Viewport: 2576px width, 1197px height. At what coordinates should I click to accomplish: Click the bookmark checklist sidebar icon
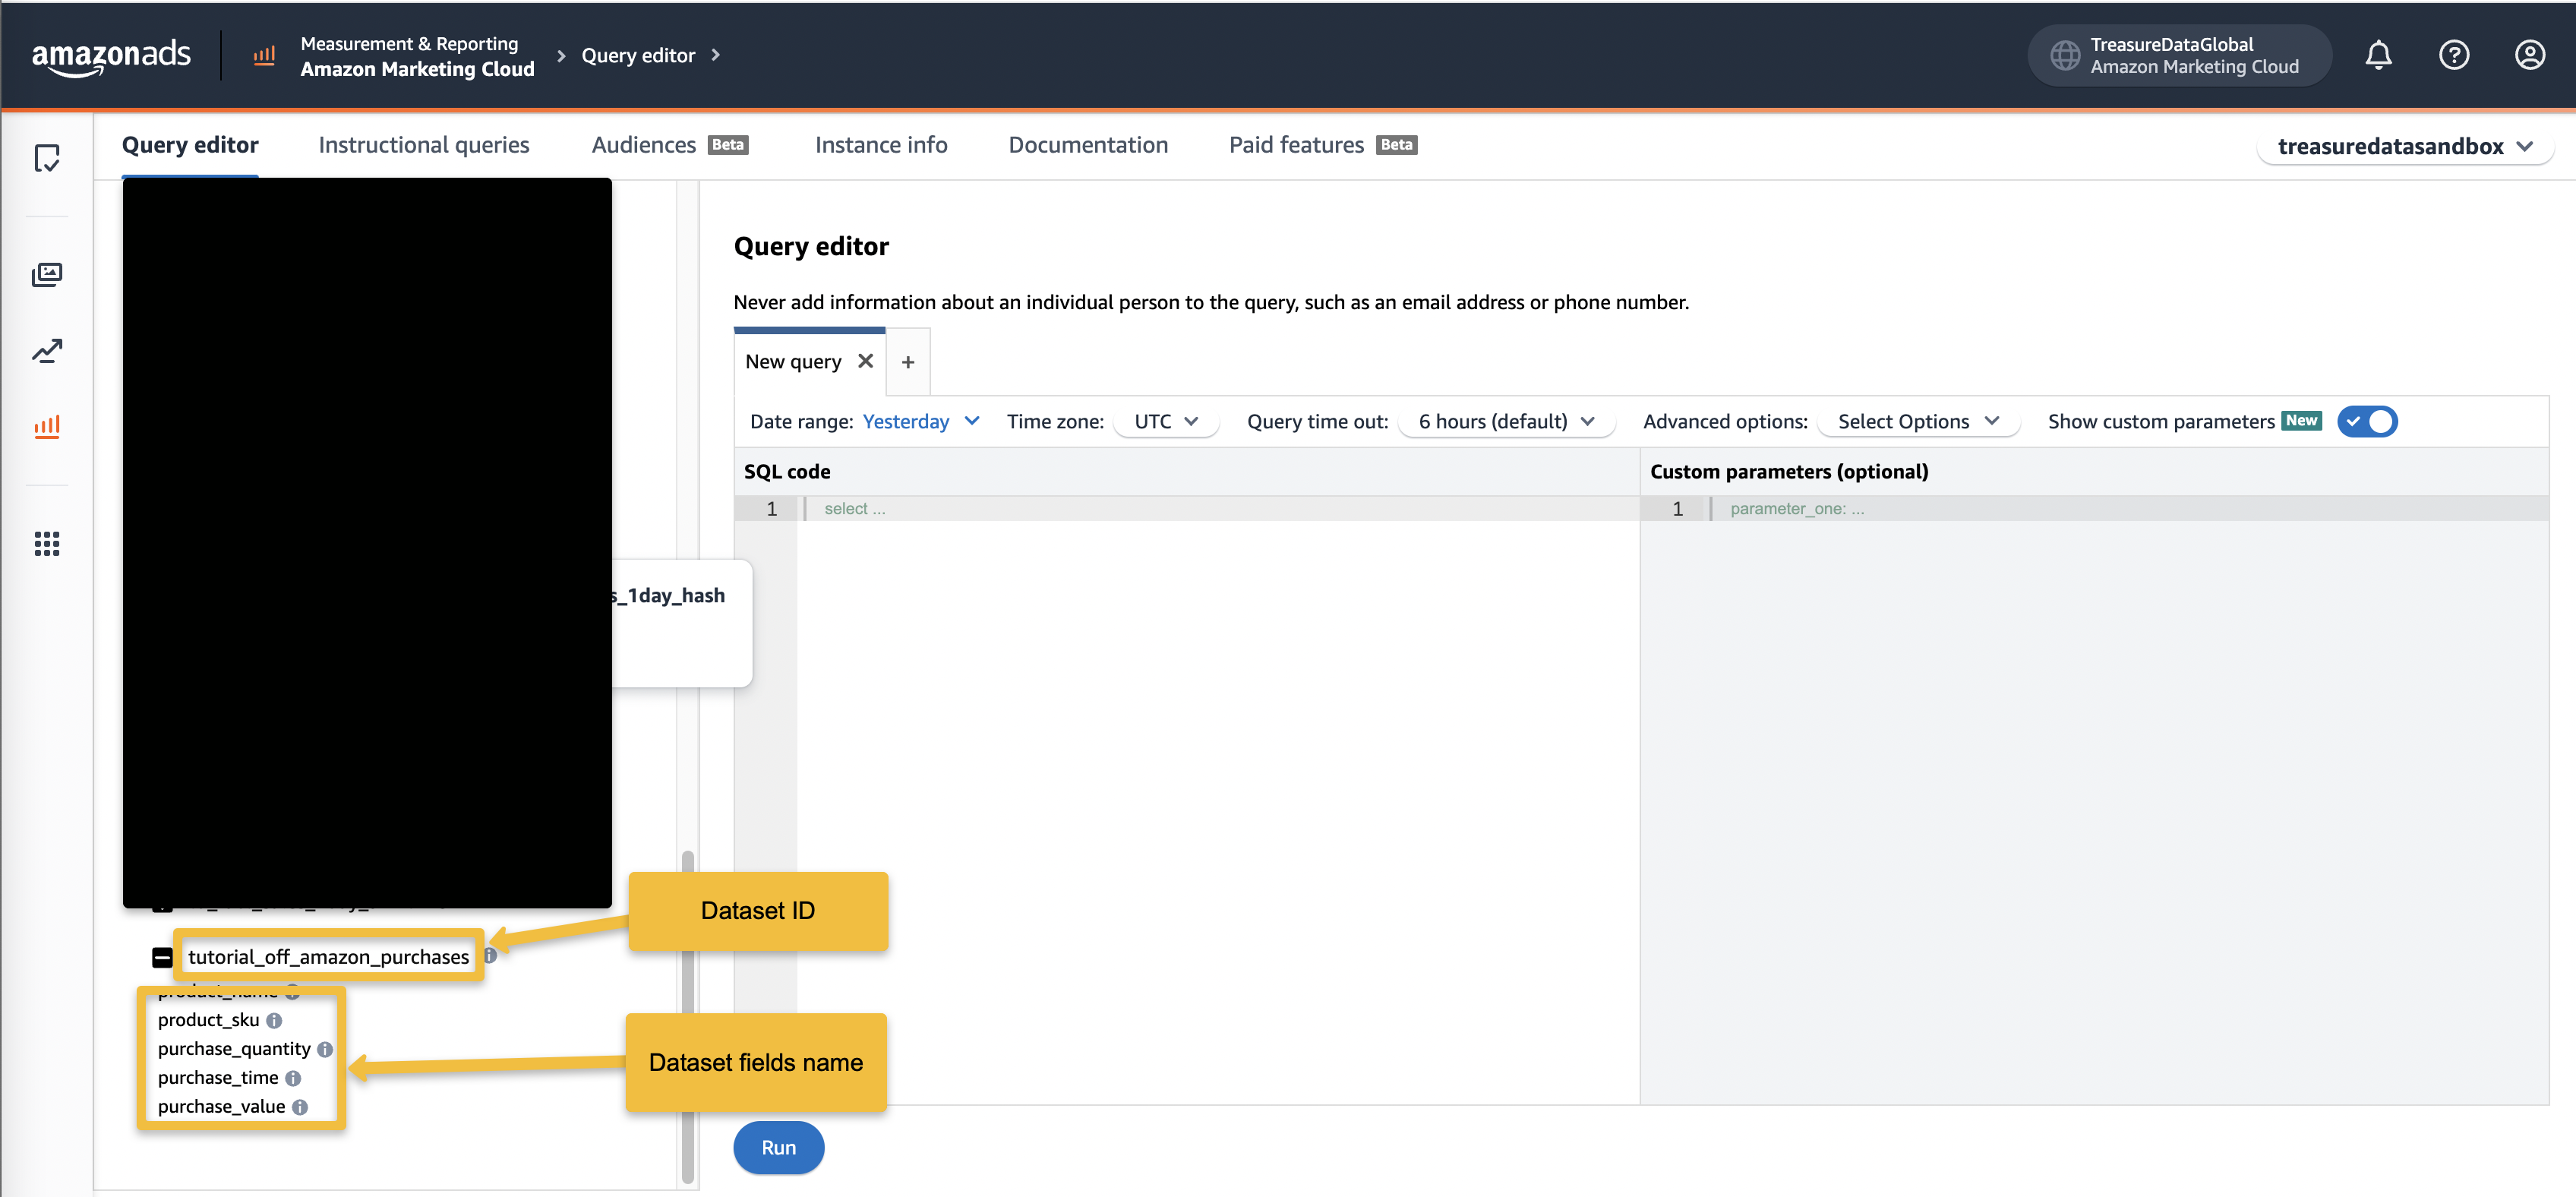[x=47, y=158]
